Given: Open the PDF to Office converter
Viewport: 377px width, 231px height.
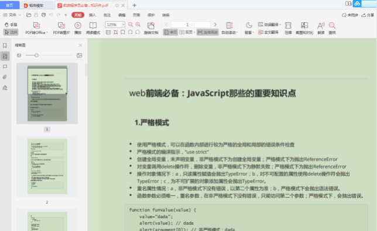Looking at the screenshot, I should (36, 28).
